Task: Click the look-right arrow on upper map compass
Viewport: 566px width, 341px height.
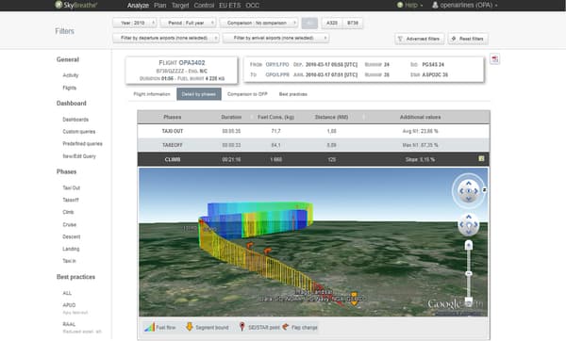Action: (x=476, y=191)
